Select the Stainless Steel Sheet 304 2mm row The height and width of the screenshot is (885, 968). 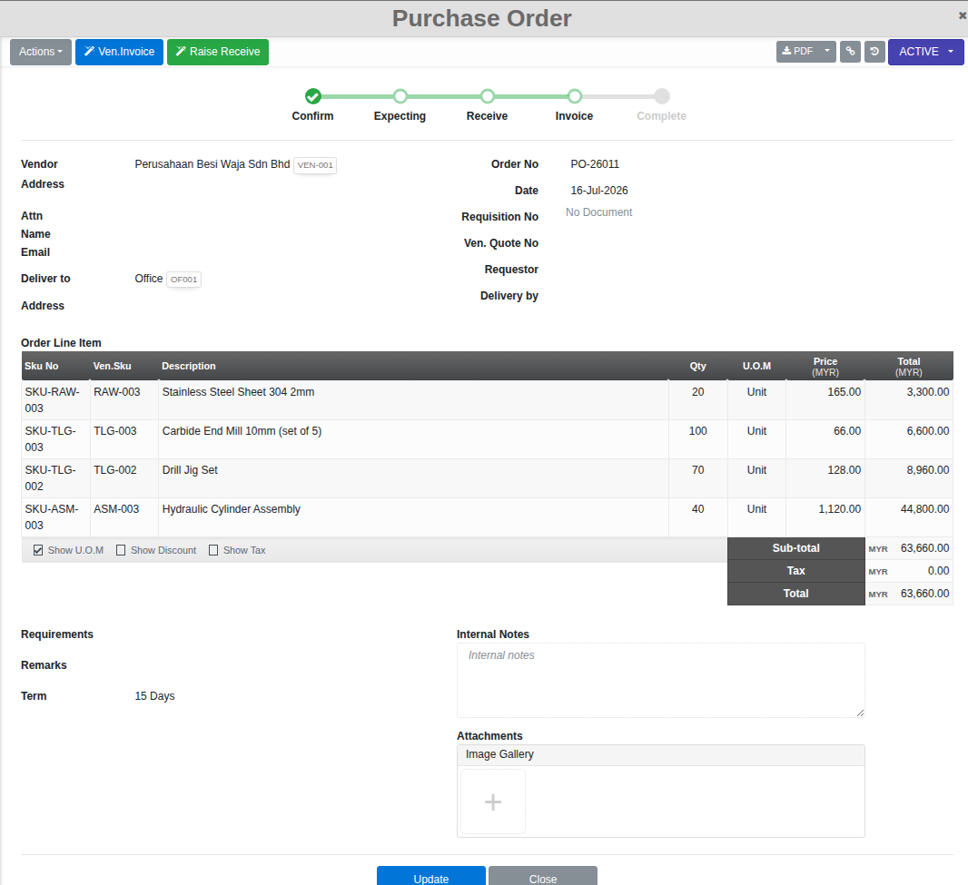pos(487,400)
